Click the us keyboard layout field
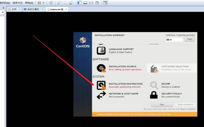Viewport: 204px width, 127px height. (x=174, y=40)
